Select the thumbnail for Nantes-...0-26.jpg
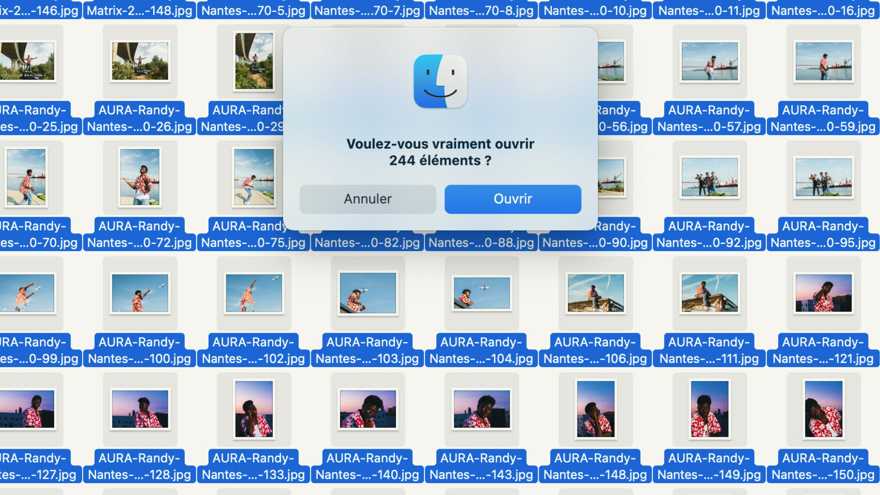This screenshot has width=880, height=495. coord(140,61)
